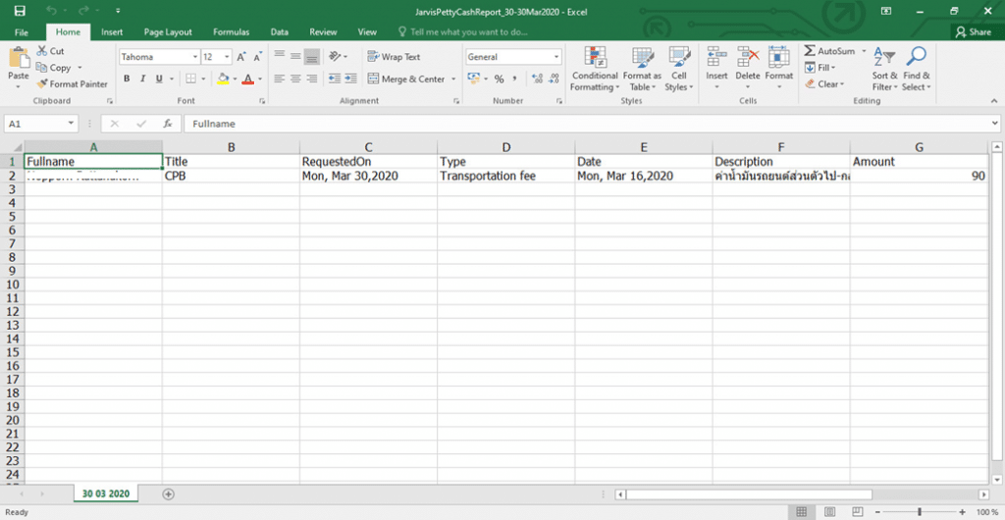Open Find & Select menu
This screenshot has height=520, width=1005.
pyautogui.click(x=917, y=69)
